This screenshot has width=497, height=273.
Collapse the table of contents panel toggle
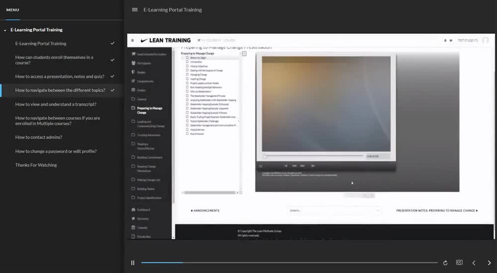[245, 54]
